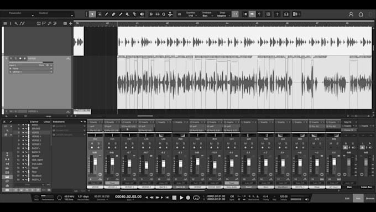
Task: Show the inspector via the i icon
Action: (11, 23)
